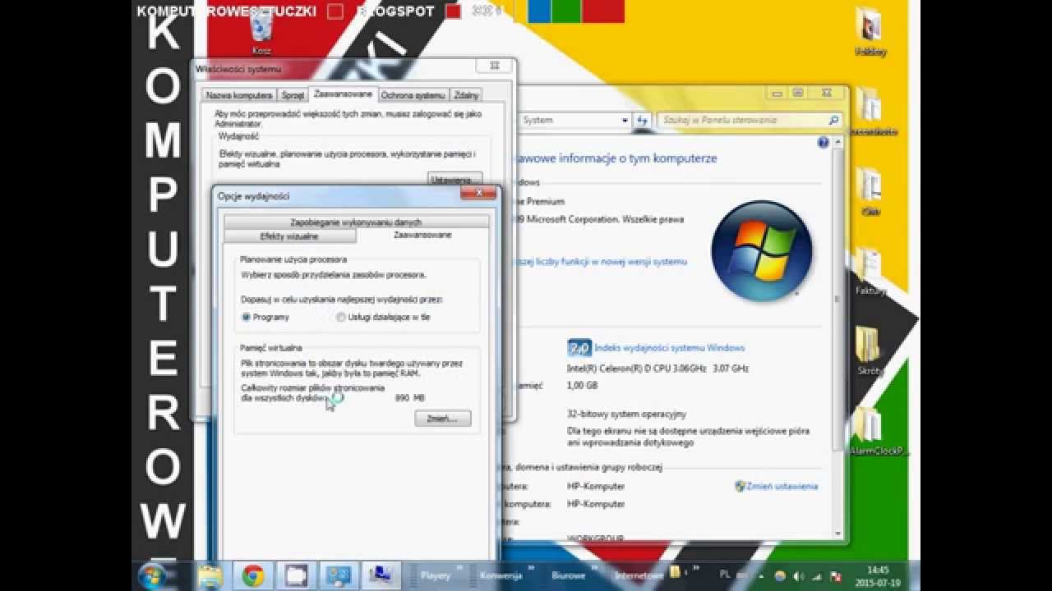Click the PL language indicator on the taskbar
This screenshot has width=1052, height=591.
(x=725, y=575)
